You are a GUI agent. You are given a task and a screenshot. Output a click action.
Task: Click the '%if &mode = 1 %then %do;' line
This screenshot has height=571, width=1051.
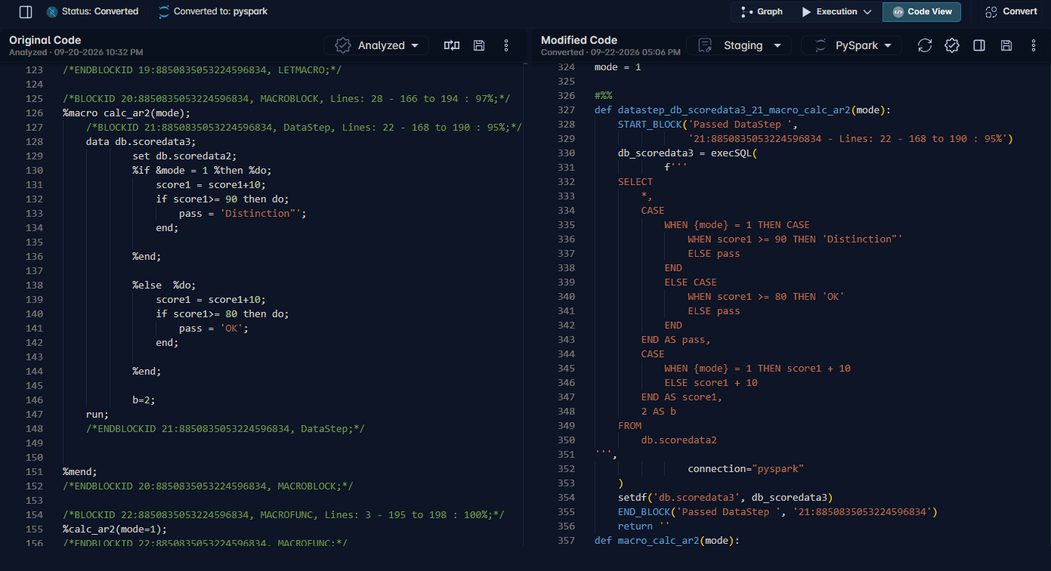[x=202, y=171]
